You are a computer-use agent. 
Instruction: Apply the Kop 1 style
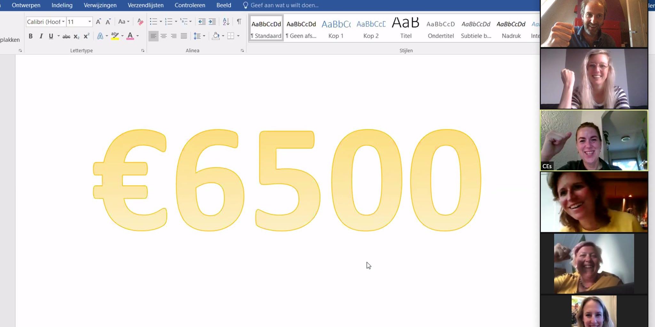click(x=336, y=29)
